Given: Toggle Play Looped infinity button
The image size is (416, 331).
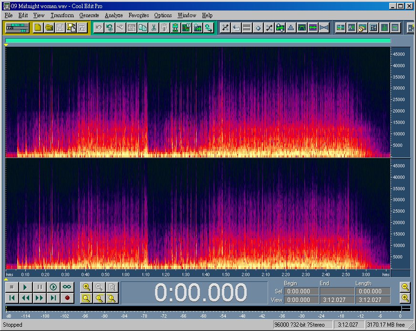Looking at the screenshot, I should (67, 287).
